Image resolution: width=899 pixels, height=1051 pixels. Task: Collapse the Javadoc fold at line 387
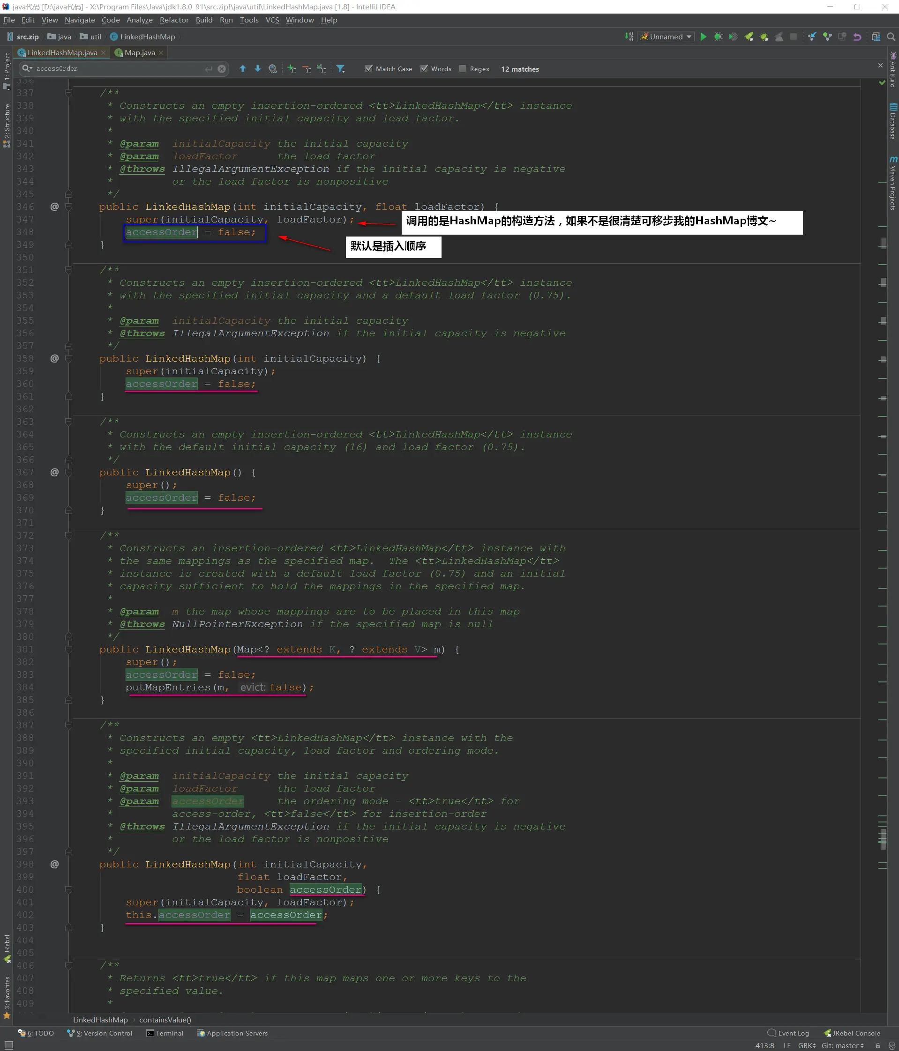[68, 725]
